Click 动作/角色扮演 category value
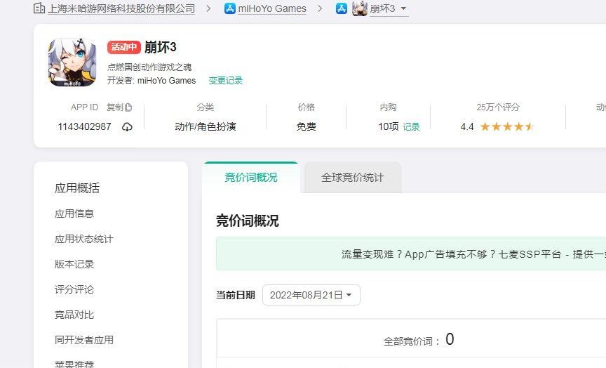 tap(206, 126)
